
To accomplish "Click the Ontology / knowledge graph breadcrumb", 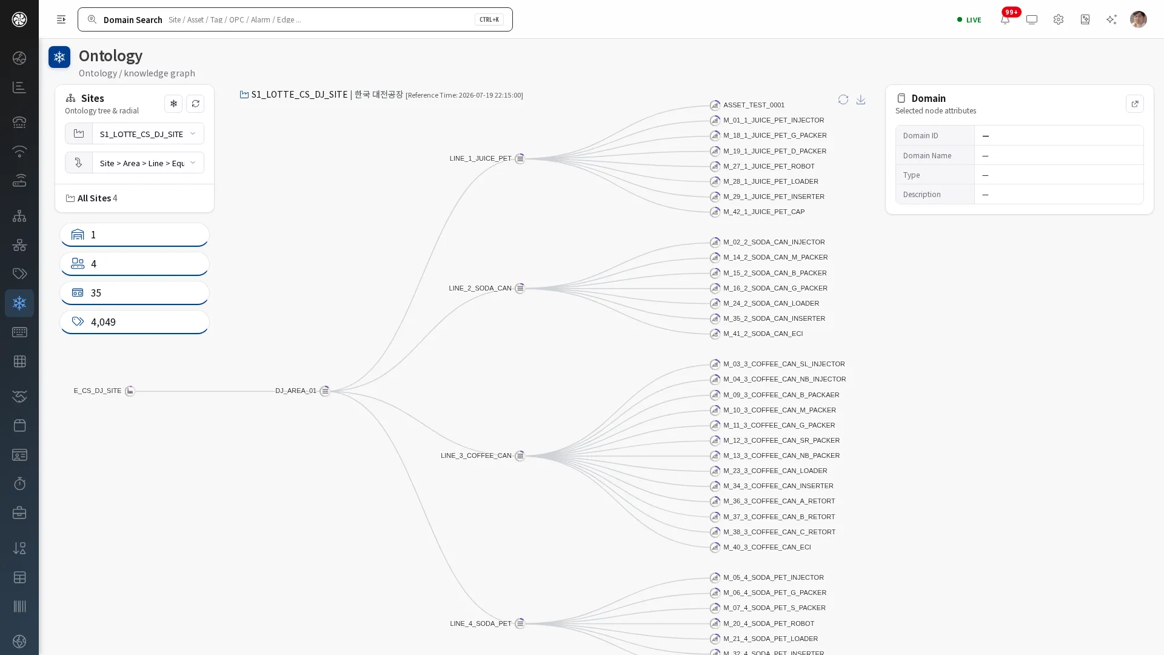I will pyautogui.click(x=137, y=73).
